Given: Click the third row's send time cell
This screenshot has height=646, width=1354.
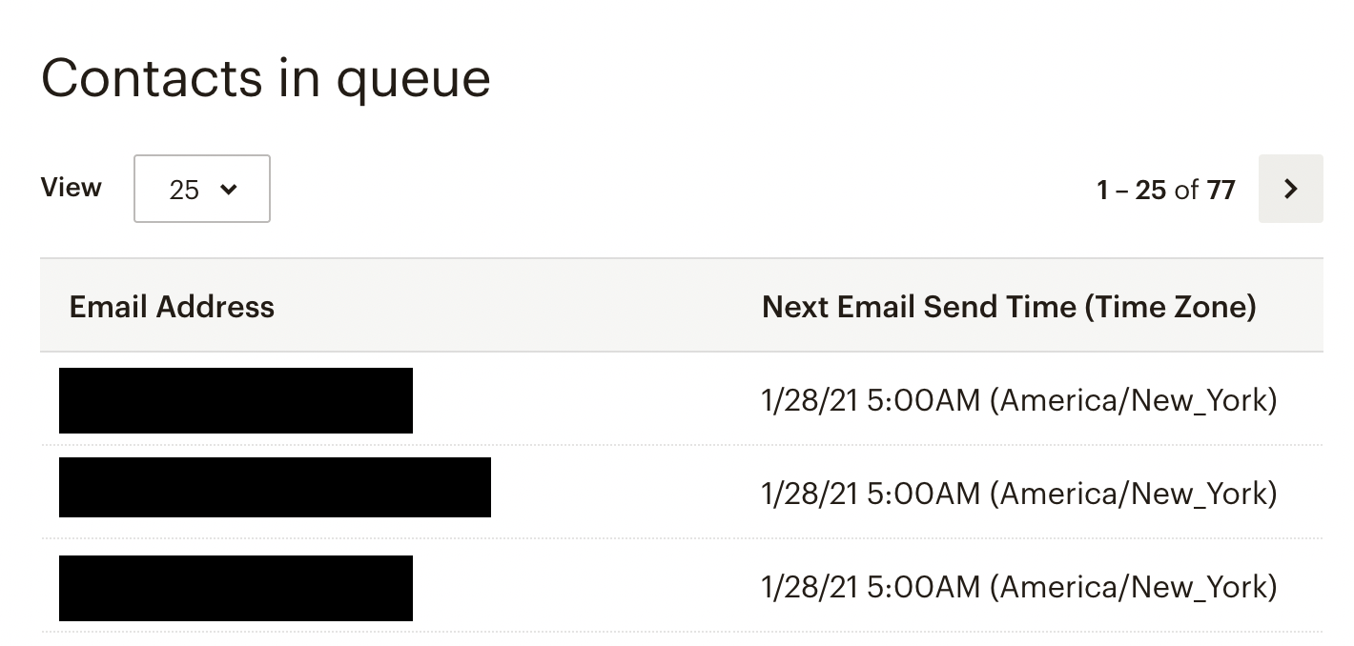Looking at the screenshot, I should point(1019,587).
